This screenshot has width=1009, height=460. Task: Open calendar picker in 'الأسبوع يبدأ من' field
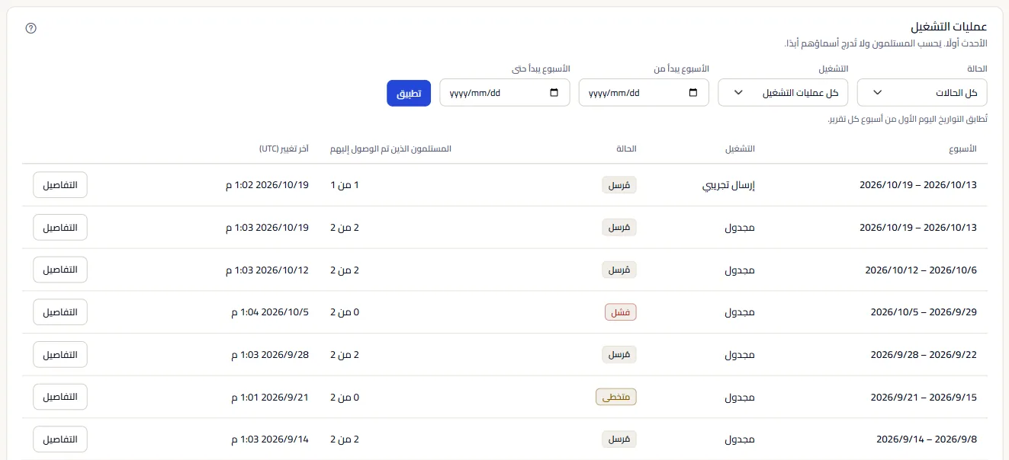(x=692, y=93)
